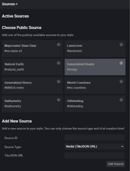Image resolution: width=130 pixels, height=171 pixels.
Task: Add the Landcover source plus icon
Action: click(121, 44)
